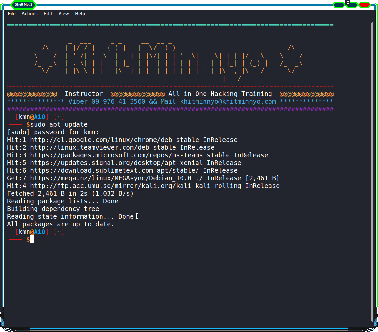Click the 'Building dependency tree' line

pyautogui.click(x=53, y=209)
